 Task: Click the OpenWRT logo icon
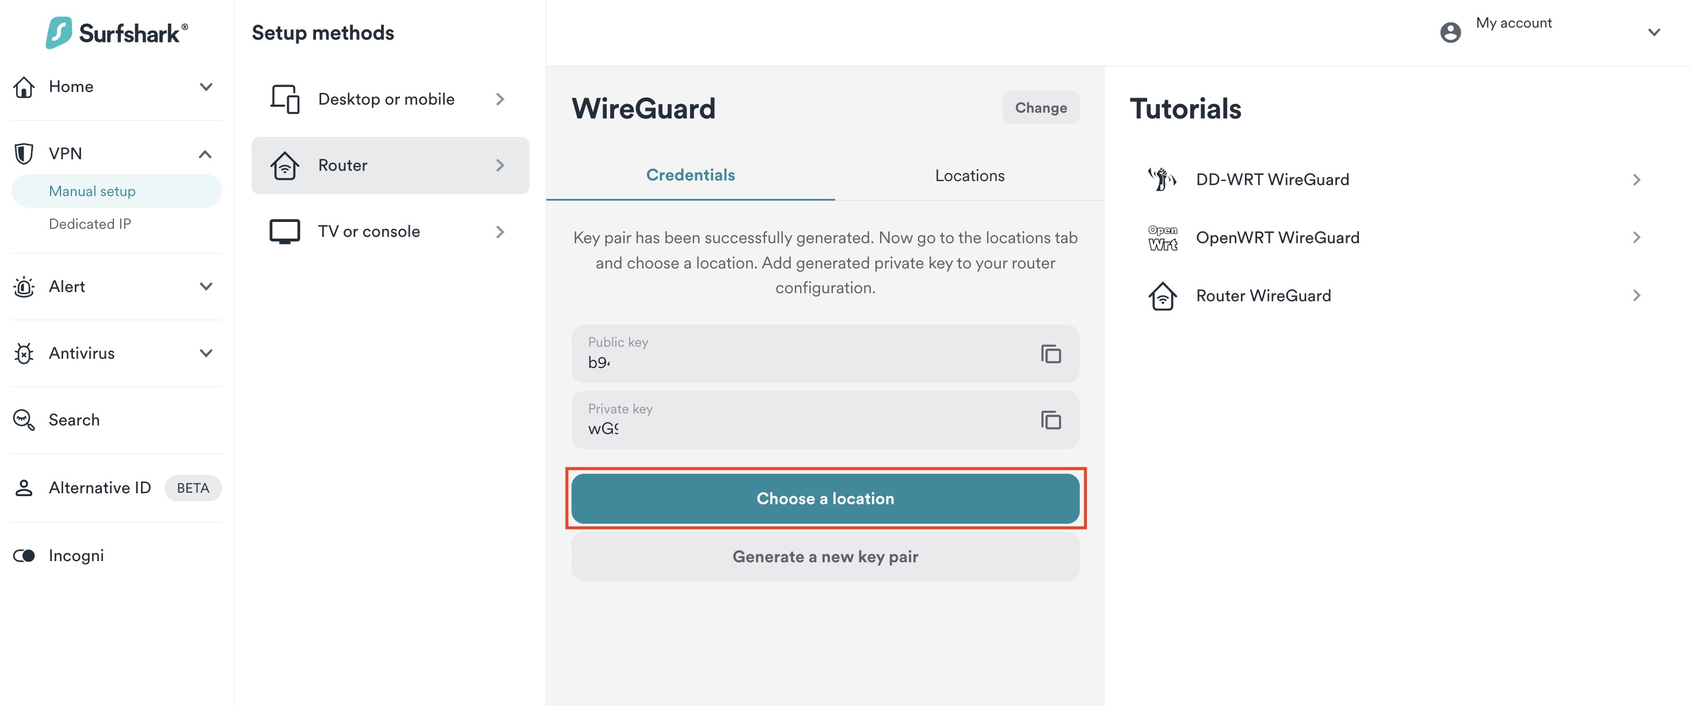coord(1162,237)
